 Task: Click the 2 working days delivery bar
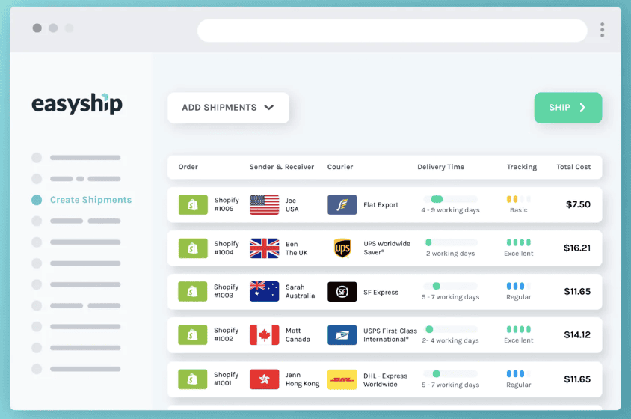(450, 242)
